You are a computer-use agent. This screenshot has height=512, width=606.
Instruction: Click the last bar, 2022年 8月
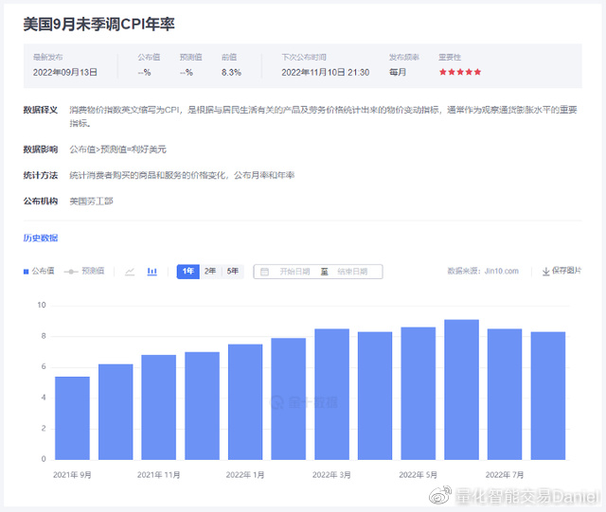[548, 396]
